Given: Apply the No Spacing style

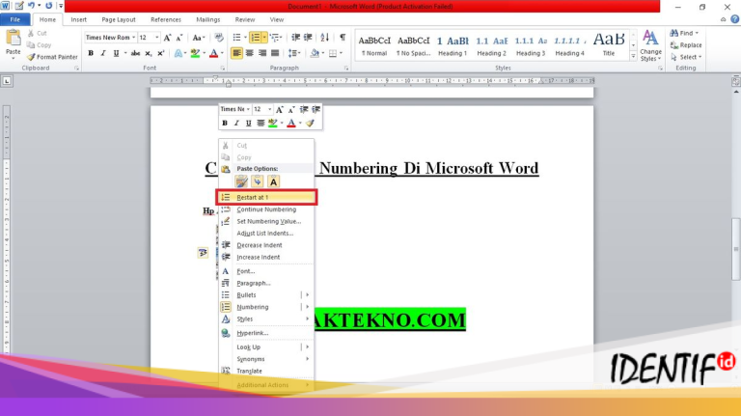Looking at the screenshot, I should [x=414, y=45].
